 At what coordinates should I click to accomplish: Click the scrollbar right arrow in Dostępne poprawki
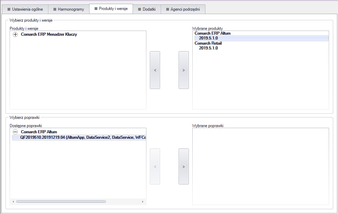(143, 202)
